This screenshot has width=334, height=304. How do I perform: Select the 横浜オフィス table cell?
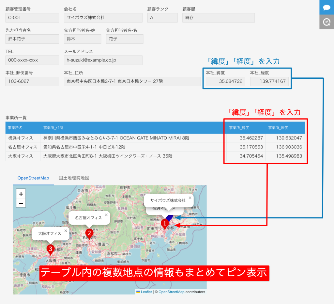coord(23,138)
